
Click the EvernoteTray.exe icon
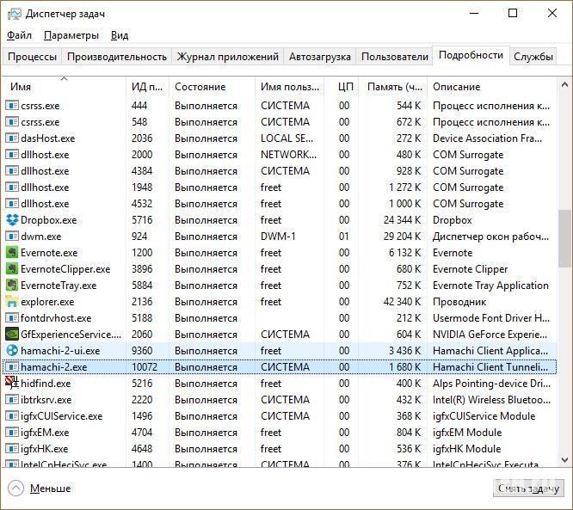coord(12,286)
